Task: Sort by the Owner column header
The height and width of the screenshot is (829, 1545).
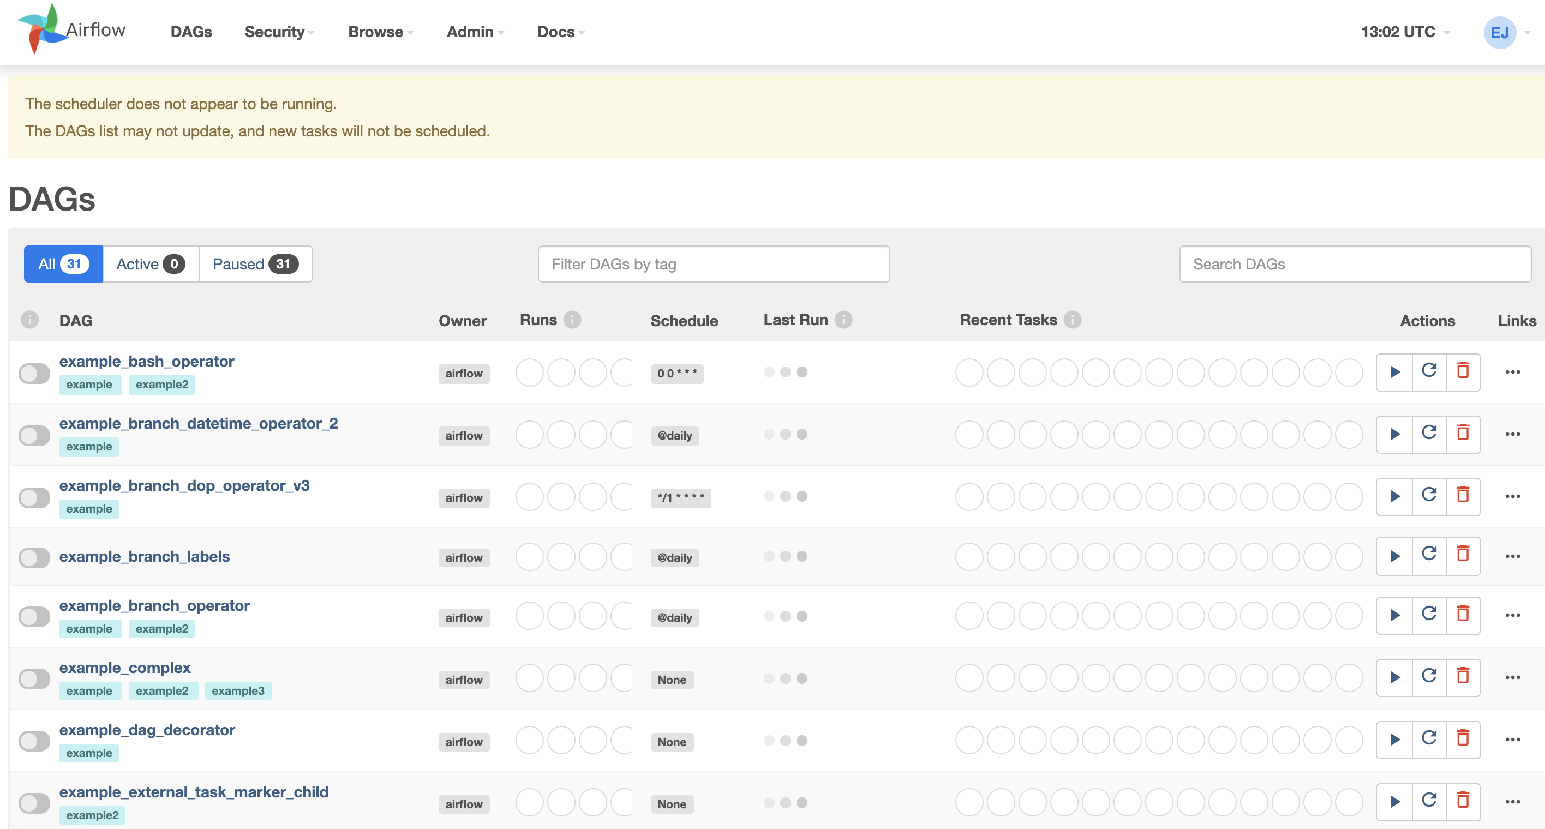Action: click(x=463, y=321)
